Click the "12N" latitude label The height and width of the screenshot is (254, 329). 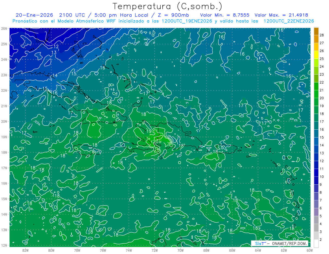4,245
